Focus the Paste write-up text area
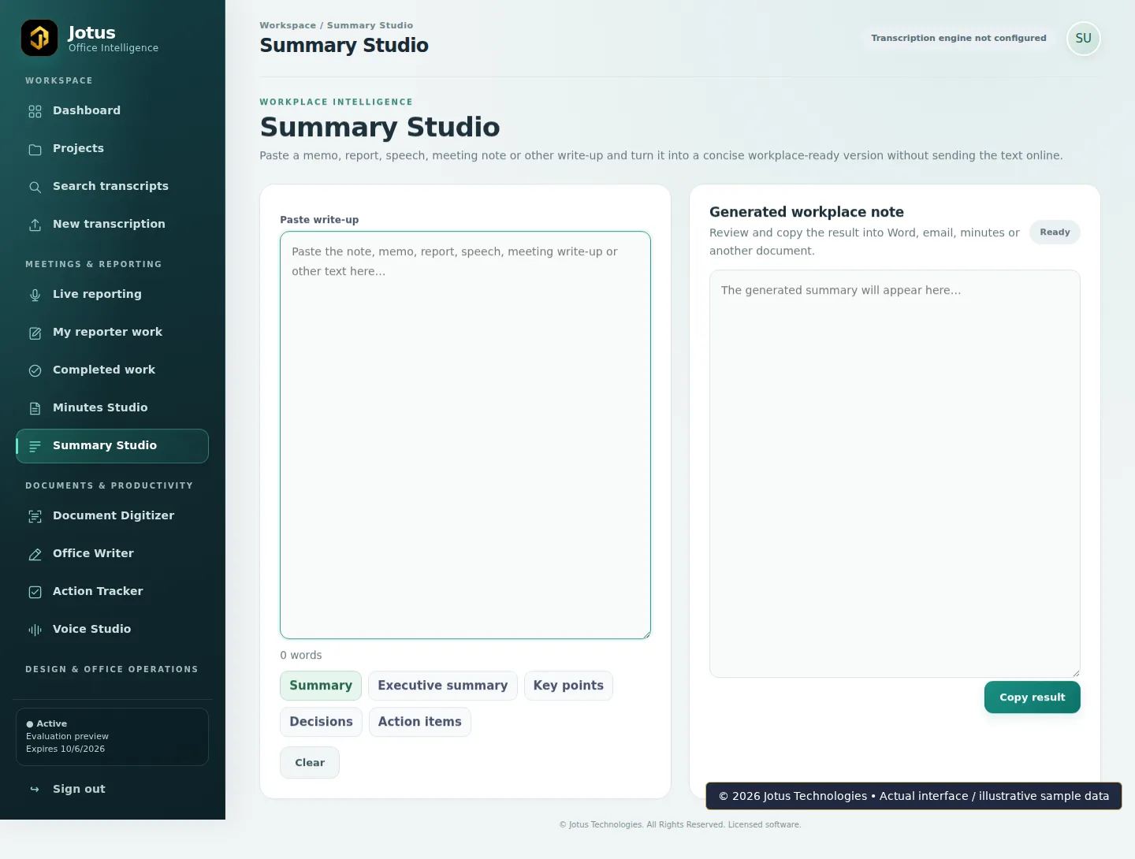Screen dimensions: 1135x859 coord(465,435)
